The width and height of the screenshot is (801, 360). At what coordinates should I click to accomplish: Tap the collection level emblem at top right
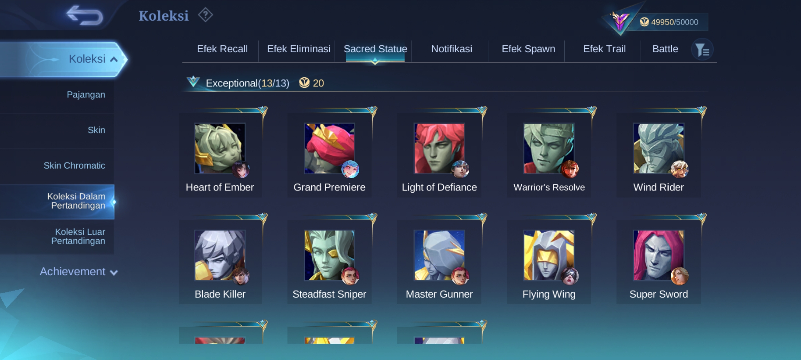[620, 21]
